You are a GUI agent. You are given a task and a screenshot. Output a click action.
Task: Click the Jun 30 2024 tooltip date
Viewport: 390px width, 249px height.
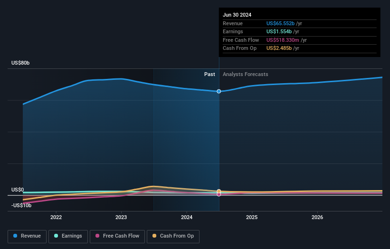coord(237,15)
